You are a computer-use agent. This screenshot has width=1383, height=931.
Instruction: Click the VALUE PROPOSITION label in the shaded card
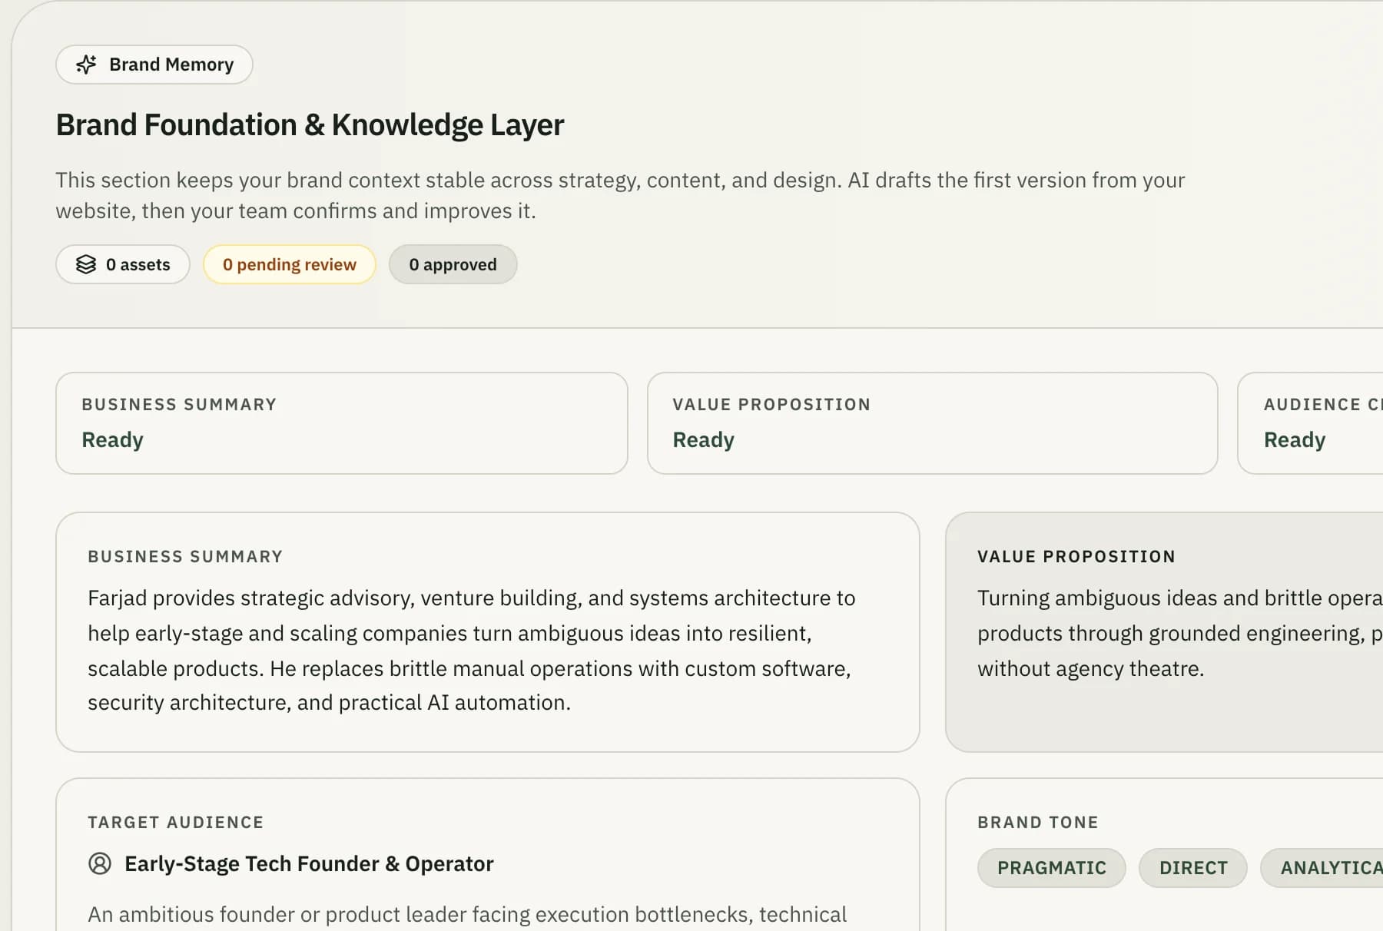(x=1076, y=557)
